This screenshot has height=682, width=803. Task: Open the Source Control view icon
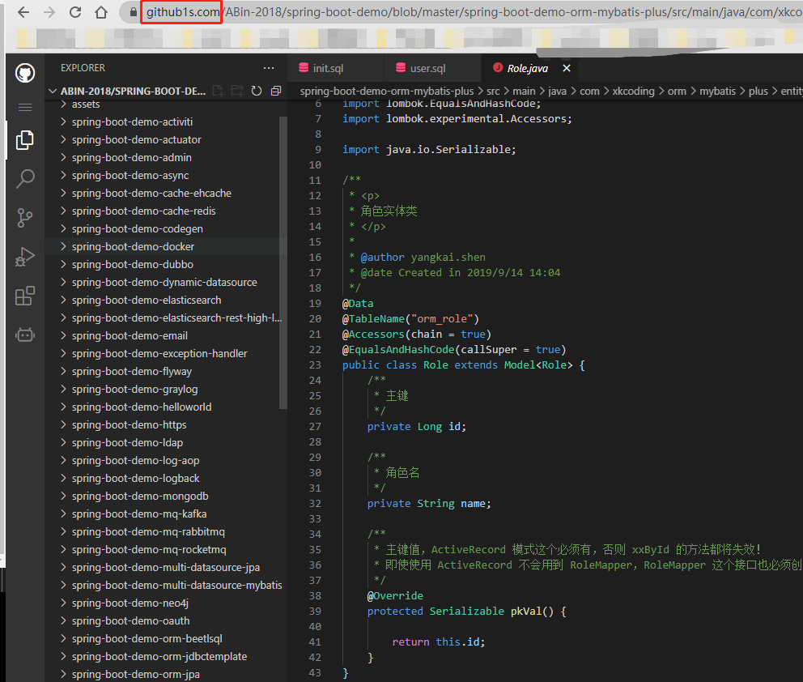tap(25, 218)
